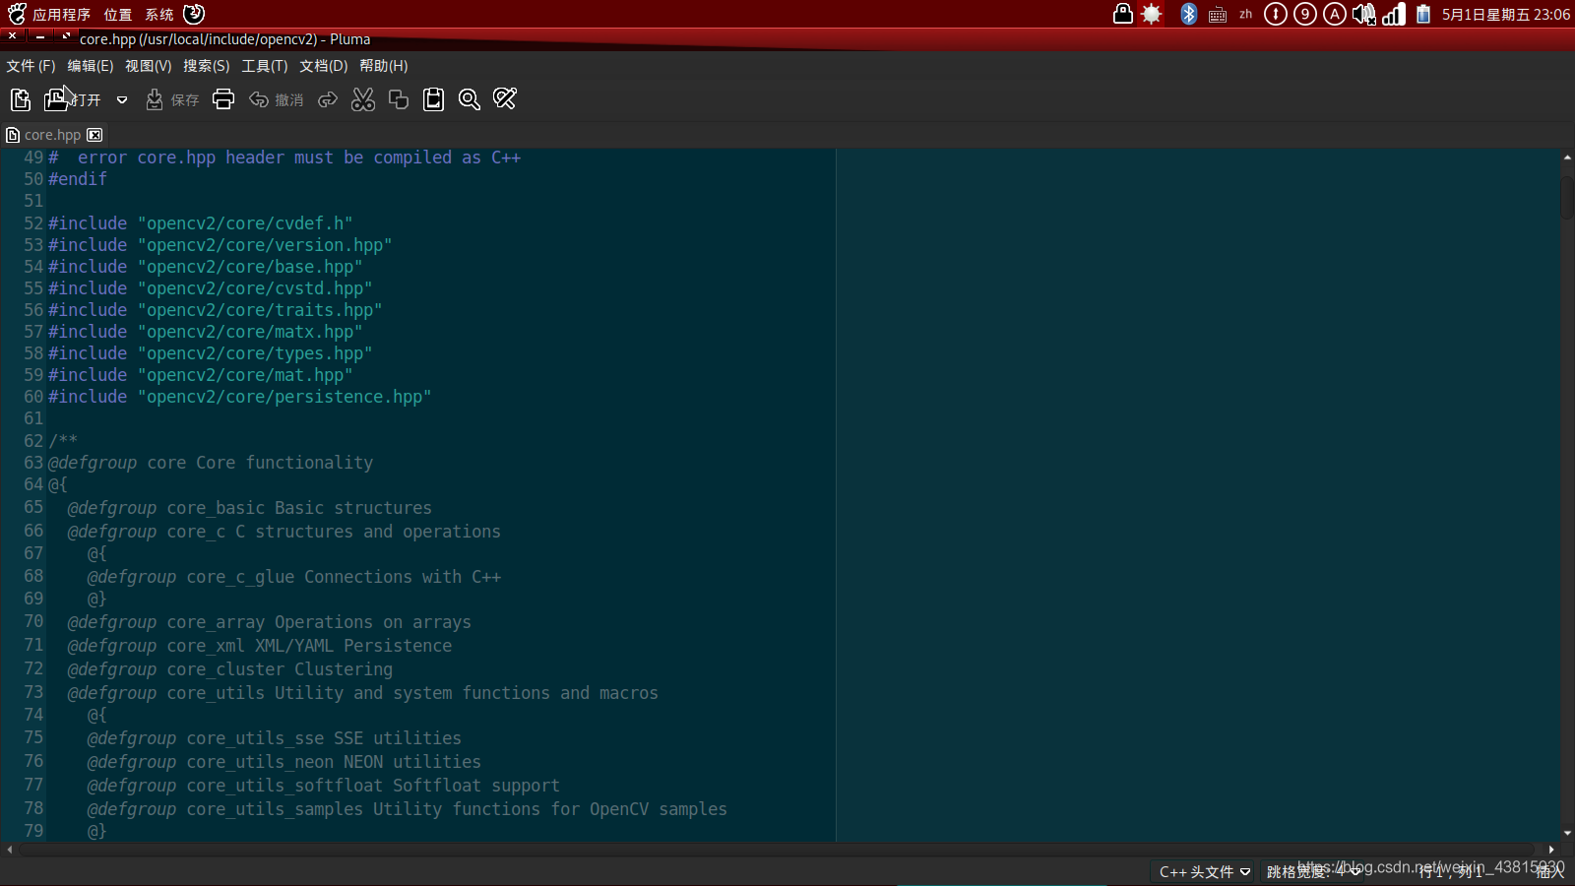
Task: Cut selection with the scissors icon
Action: [363, 99]
